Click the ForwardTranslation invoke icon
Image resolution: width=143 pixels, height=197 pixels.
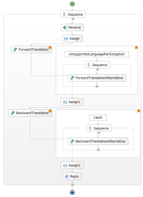click(15, 49)
